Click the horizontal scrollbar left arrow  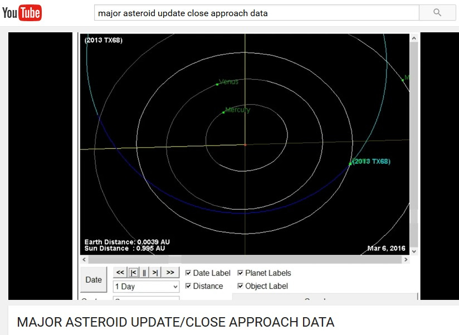coord(84,259)
